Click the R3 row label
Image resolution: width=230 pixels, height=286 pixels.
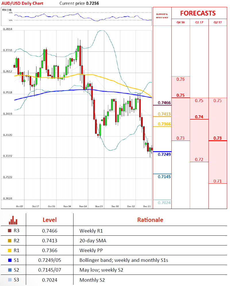(16, 231)
